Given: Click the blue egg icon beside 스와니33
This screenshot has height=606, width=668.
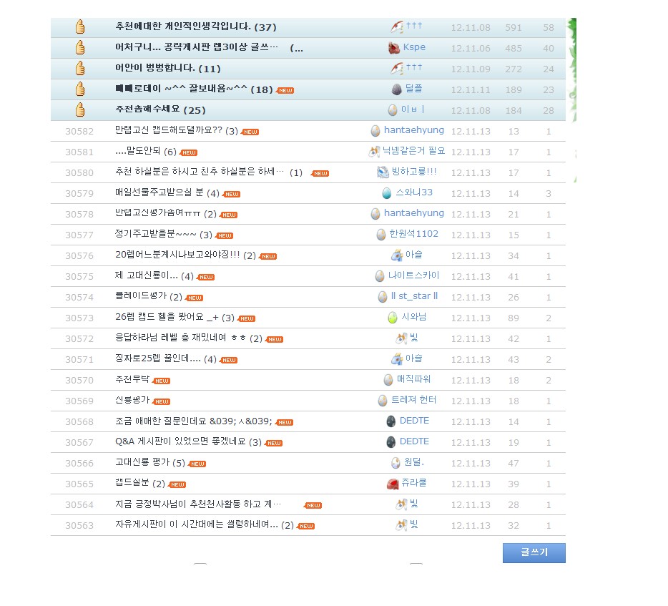Looking at the screenshot, I should pos(387,193).
